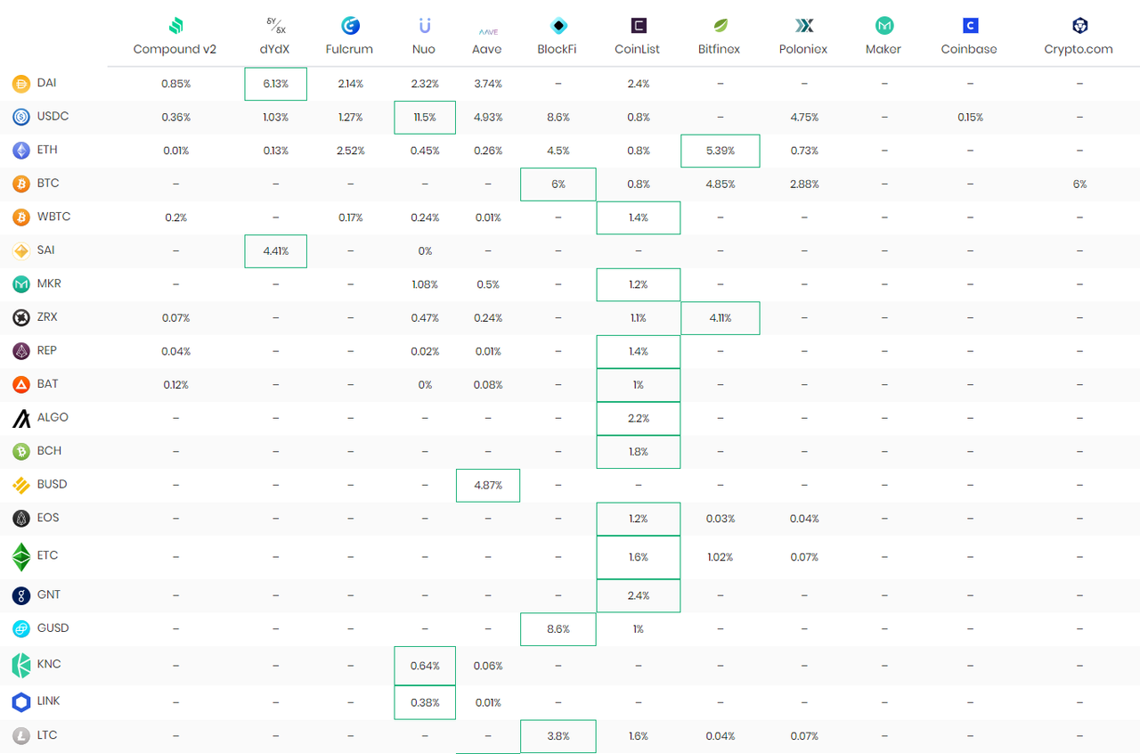Click the Poloniex logo icon
Viewport: 1140px width, 754px height.
pos(803,25)
